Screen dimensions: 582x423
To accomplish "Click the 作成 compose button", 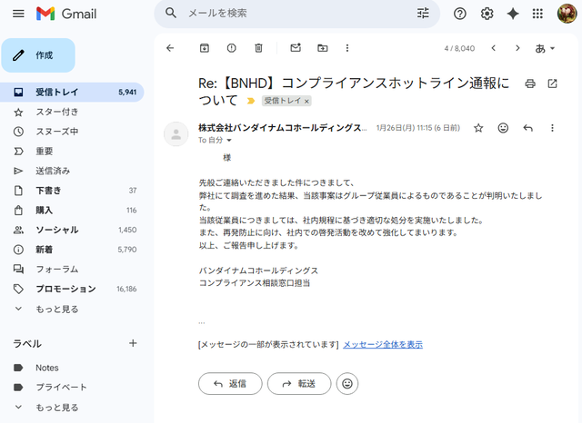I will pos(38,55).
